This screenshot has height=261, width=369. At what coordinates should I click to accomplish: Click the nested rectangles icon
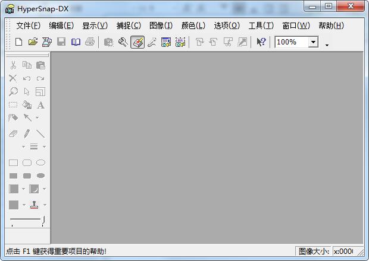[40, 92]
